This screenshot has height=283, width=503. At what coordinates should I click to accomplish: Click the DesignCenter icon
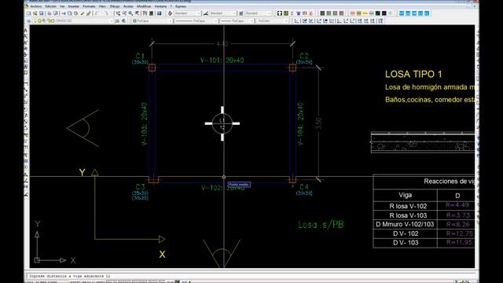151,13
